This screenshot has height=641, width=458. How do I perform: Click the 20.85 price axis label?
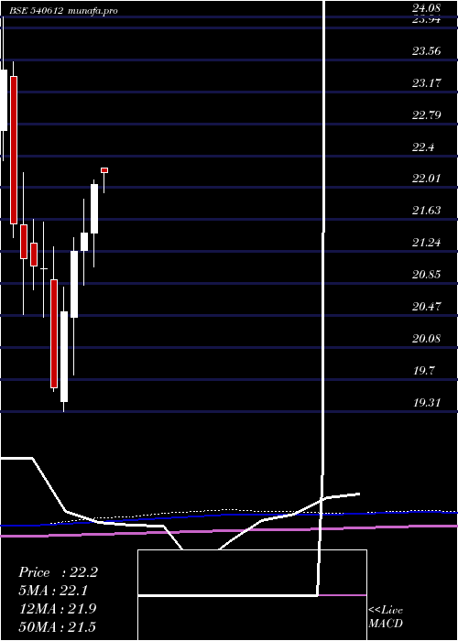pos(427,275)
